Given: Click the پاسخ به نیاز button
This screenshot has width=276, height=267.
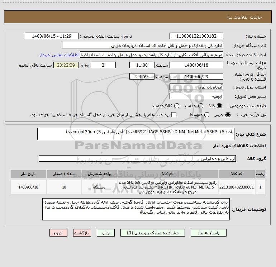Looking at the screenshot, I should point(208,233).
